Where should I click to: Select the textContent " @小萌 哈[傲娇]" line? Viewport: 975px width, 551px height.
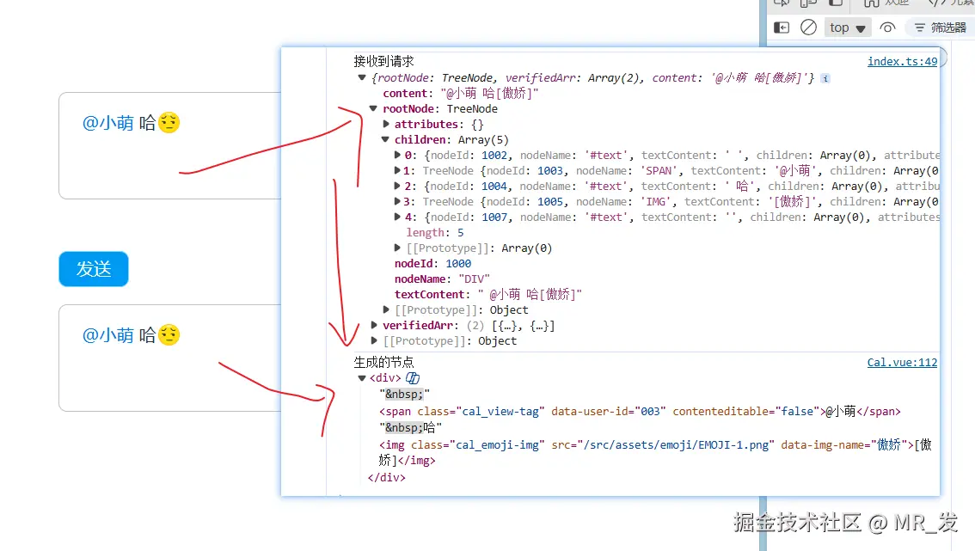(x=488, y=294)
